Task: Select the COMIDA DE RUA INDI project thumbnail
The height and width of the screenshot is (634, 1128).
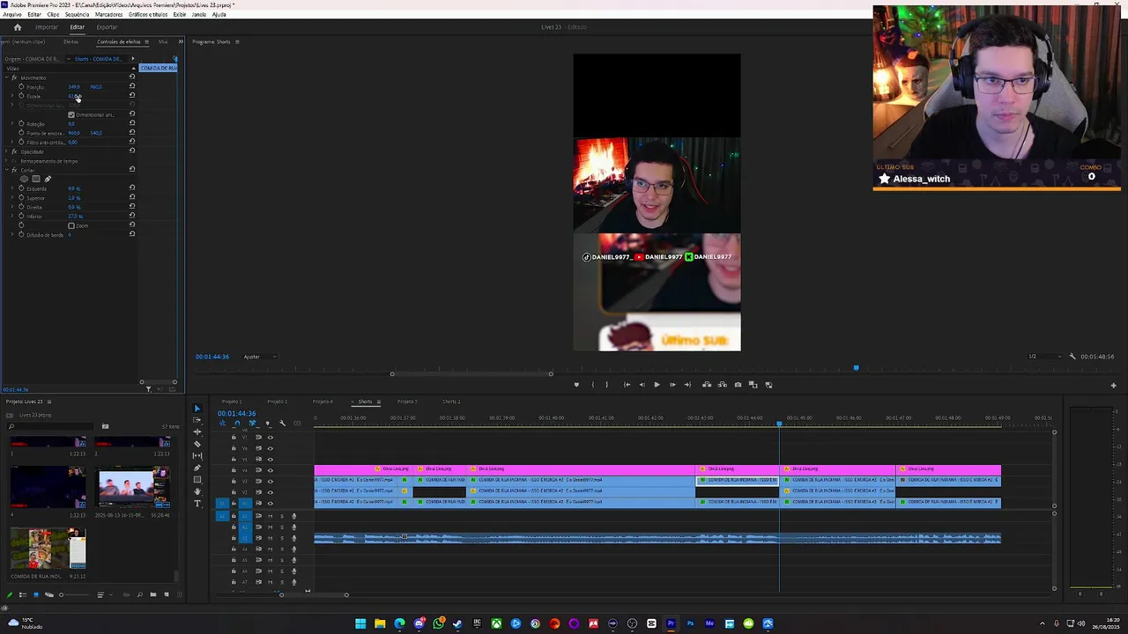Action: pos(48,549)
